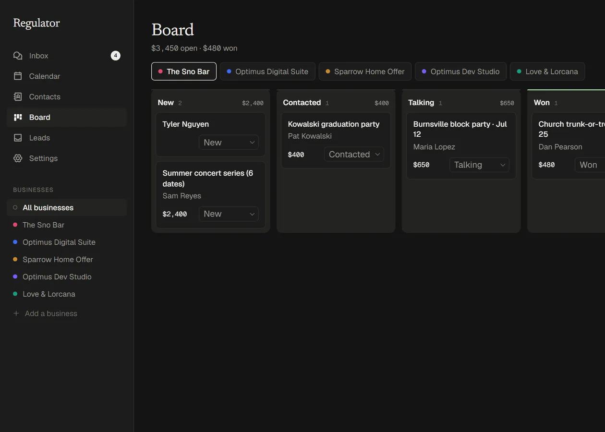
Task: Toggle Love & Lorcana filter chip
Action: click(547, 72)
